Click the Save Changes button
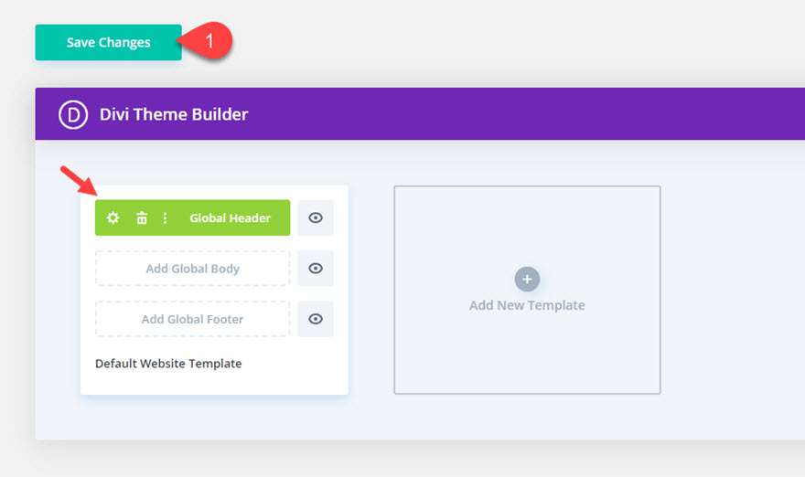The image size is (805, 477). 108,43
